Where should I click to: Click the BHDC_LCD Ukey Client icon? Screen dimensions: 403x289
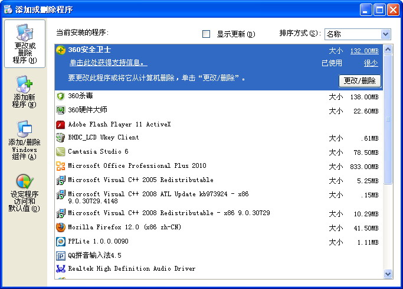(61, 138)
